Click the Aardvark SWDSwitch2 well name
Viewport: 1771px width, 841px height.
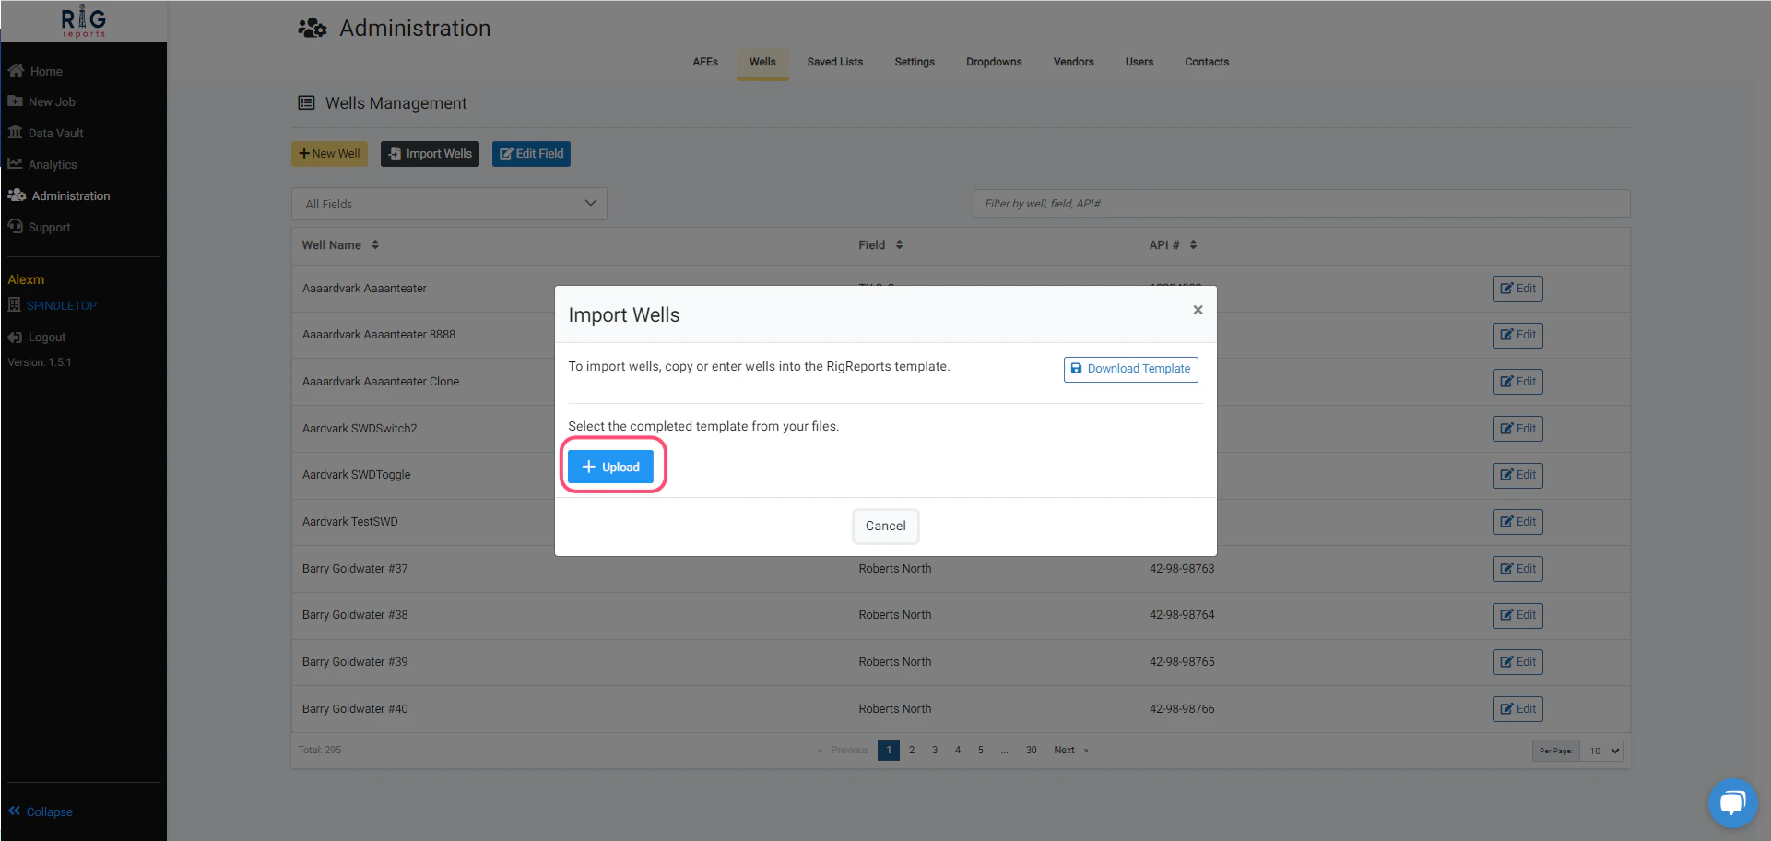[x=360, y=429]
